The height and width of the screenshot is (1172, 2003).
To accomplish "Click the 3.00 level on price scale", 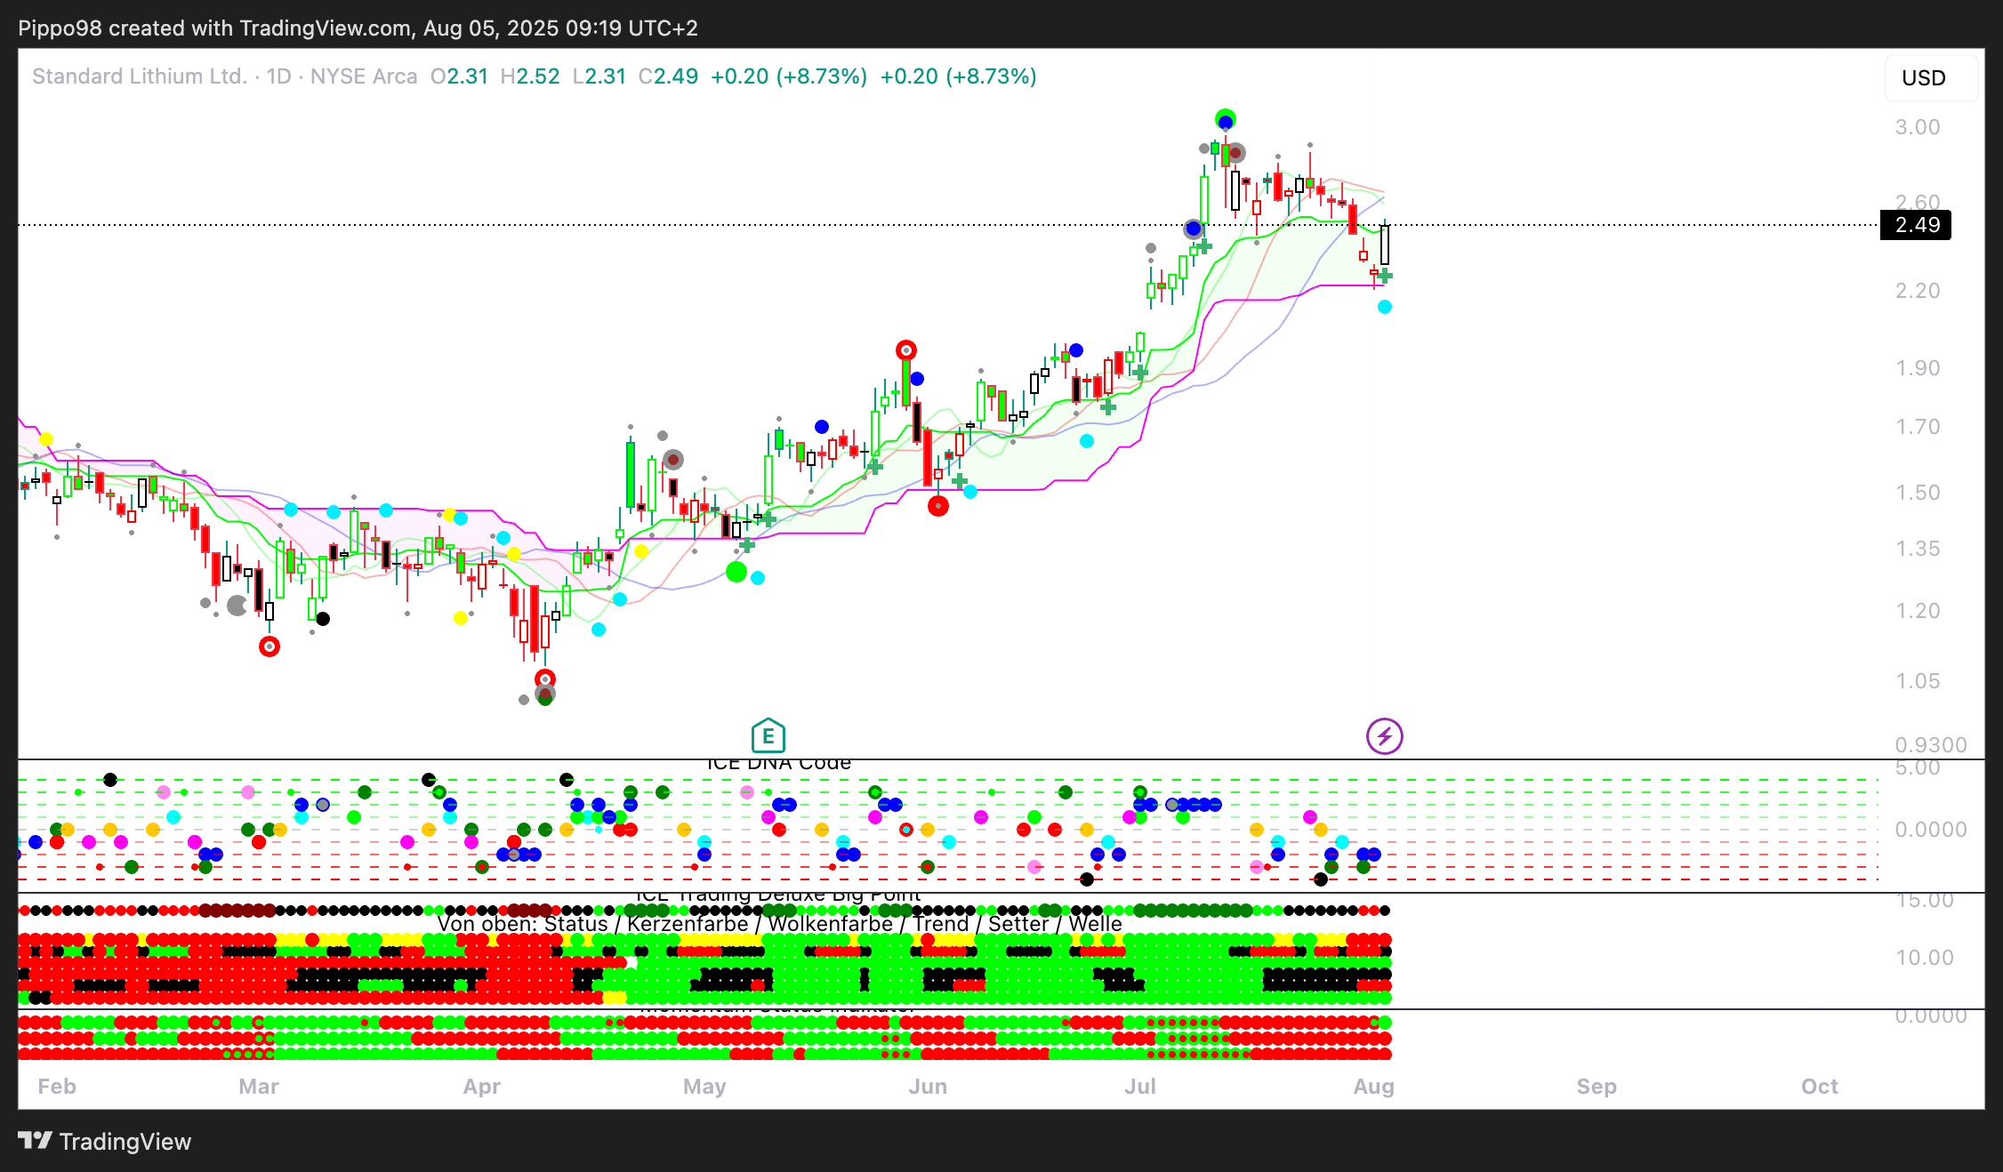I will pos(1917,127).
